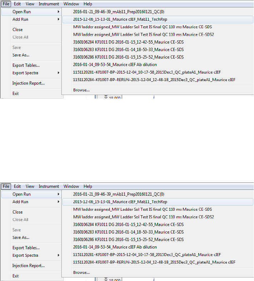The height and width of the screenshot is (281, 254).
Task: Open the Help menu in the upper screenshot
Action: point(88,4)
